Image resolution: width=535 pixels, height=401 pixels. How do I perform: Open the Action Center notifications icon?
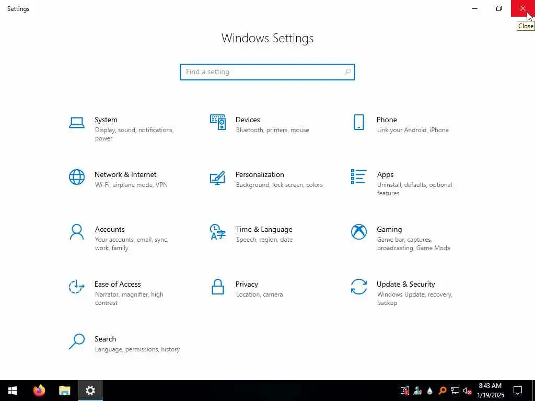pyautogui.click(x=518, y=391)
